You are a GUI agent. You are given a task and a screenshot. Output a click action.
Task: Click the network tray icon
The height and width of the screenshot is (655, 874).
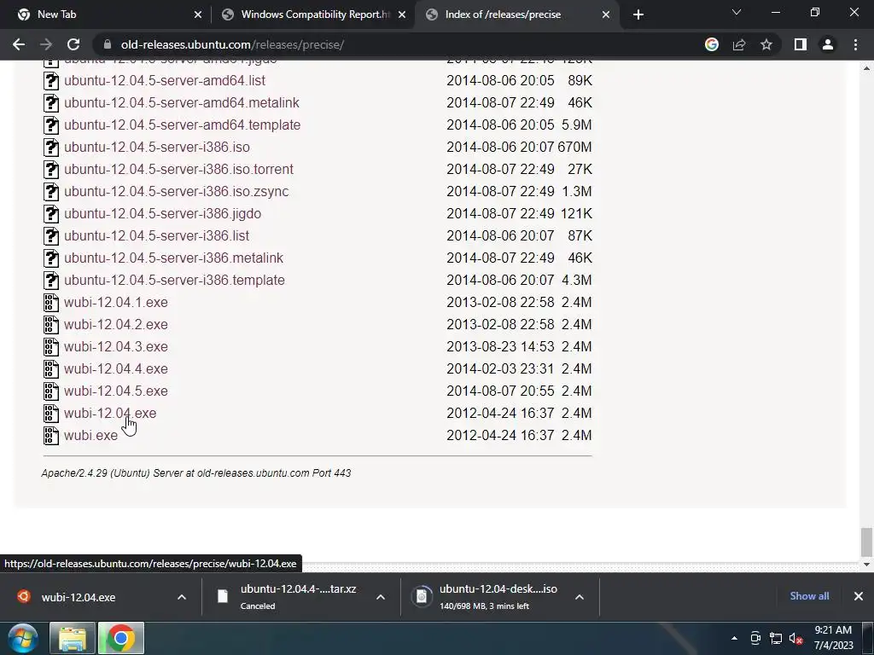pyautogui.click(x=775, y=638)
